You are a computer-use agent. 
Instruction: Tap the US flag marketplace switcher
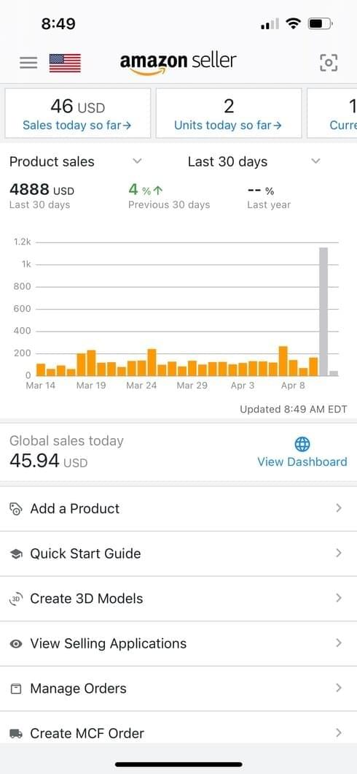(x=65, y=64)
